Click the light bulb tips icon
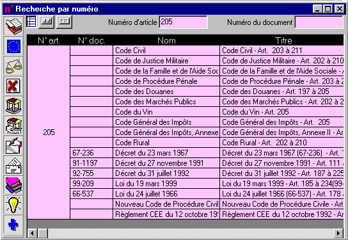348x240 pixels. pyautogui.click(x=13, y=205)
